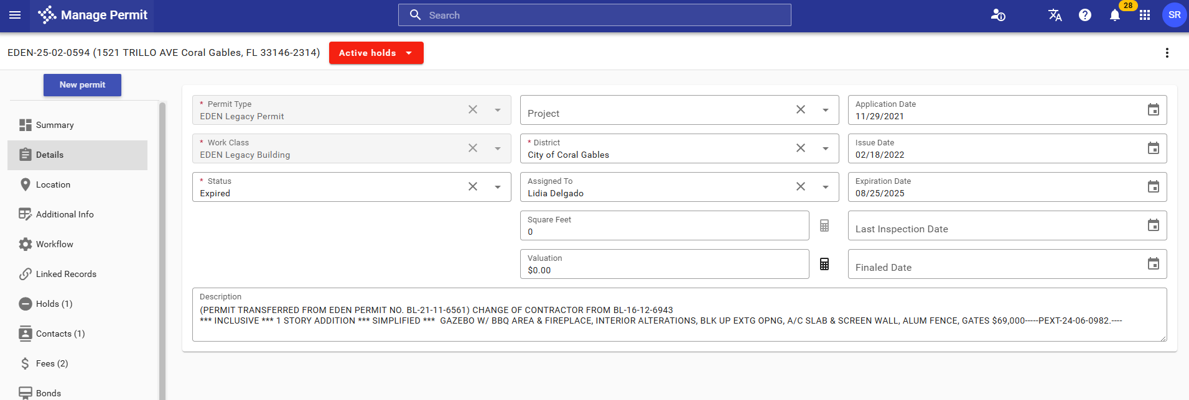The image size is (1189, 400).
Task: Click the SR user avatar
Action: coord(1174,15)
